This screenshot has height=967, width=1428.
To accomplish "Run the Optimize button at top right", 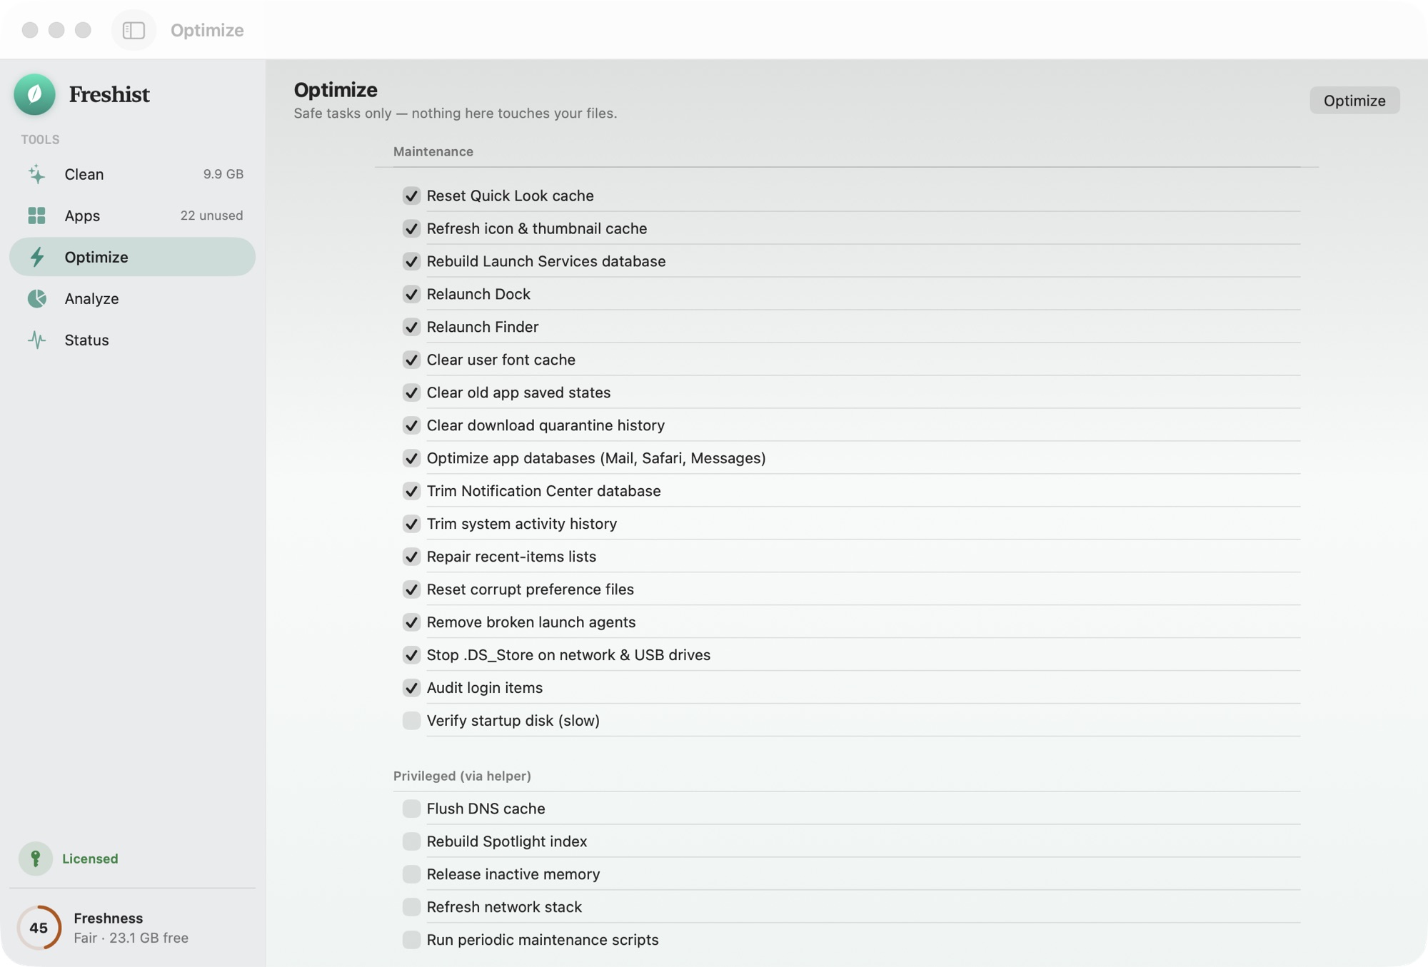I will pyautogui.click(x=1354, y=101).
